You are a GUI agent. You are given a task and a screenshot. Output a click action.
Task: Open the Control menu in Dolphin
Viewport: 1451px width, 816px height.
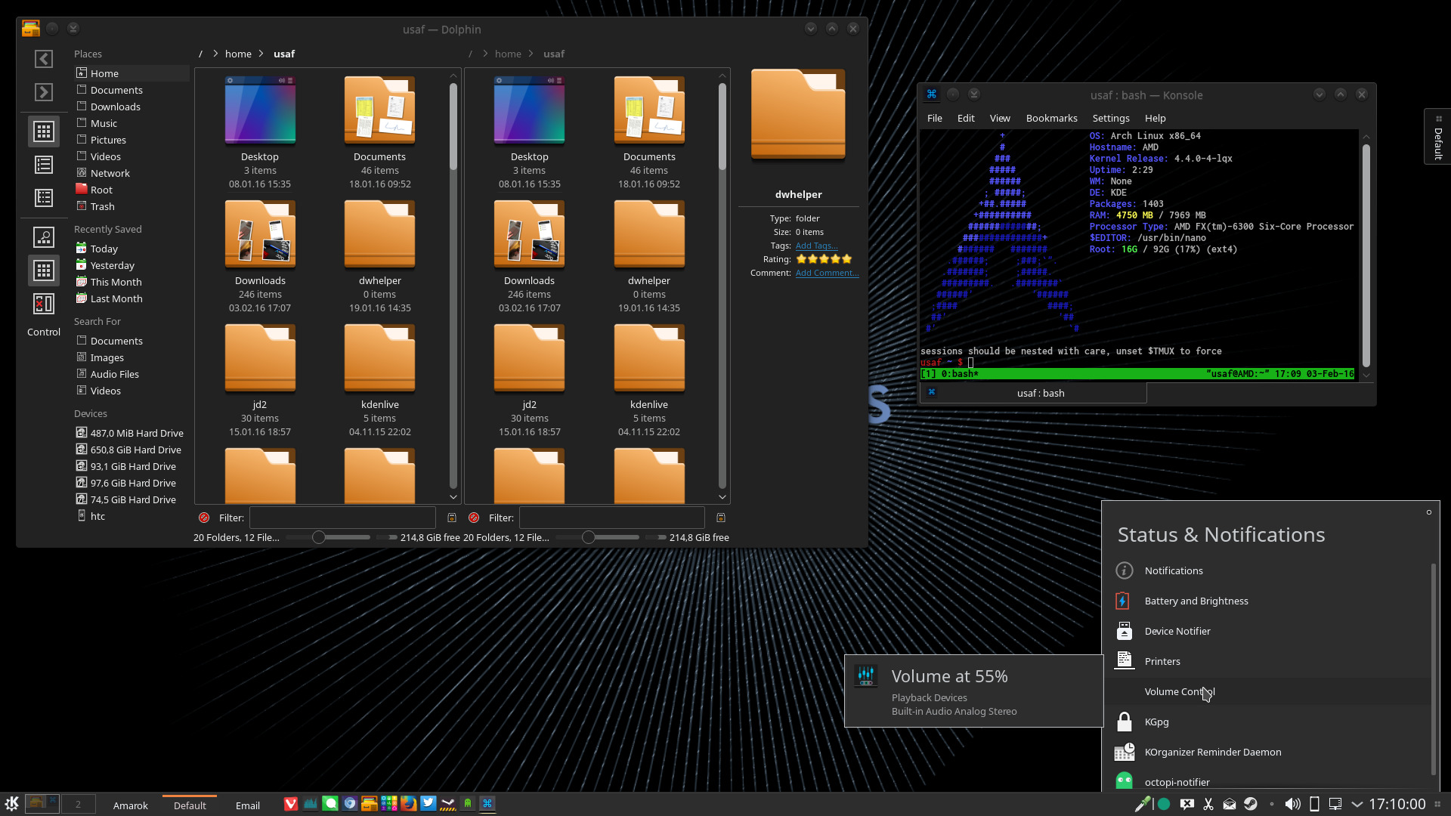point(44,332)
